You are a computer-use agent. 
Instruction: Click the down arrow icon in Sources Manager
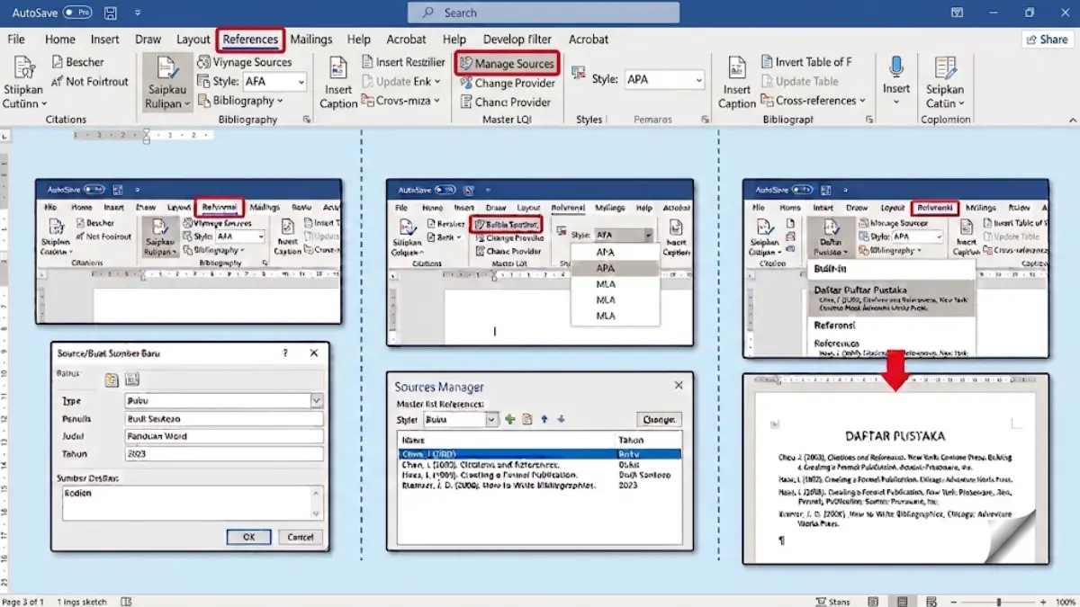point(561,419)
